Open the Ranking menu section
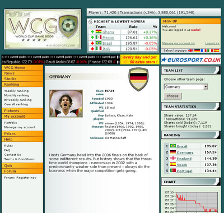This screenshot has width=224, height=213. tap(22, 85)
